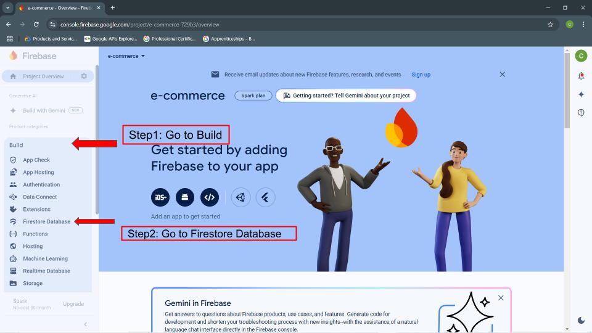Open Chrome three-dot menu
The height and width of the screenshot is (333, 592).
point(583,25)
